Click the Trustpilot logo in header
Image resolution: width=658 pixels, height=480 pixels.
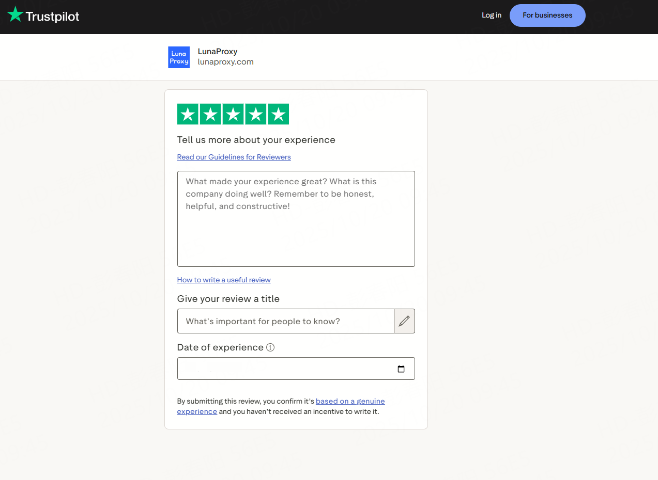click(x=43, y=15)
